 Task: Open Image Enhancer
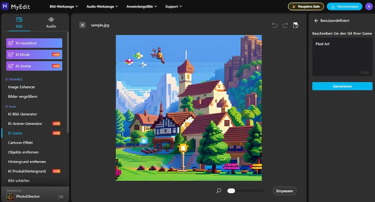click(21, 87)
